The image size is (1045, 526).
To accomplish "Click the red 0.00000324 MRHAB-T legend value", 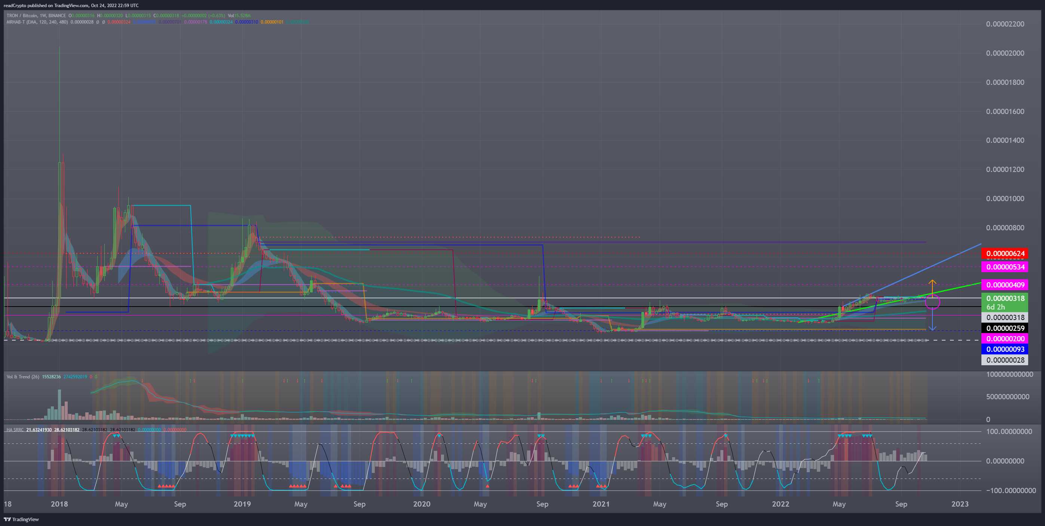I will click(x=119, y=22).
